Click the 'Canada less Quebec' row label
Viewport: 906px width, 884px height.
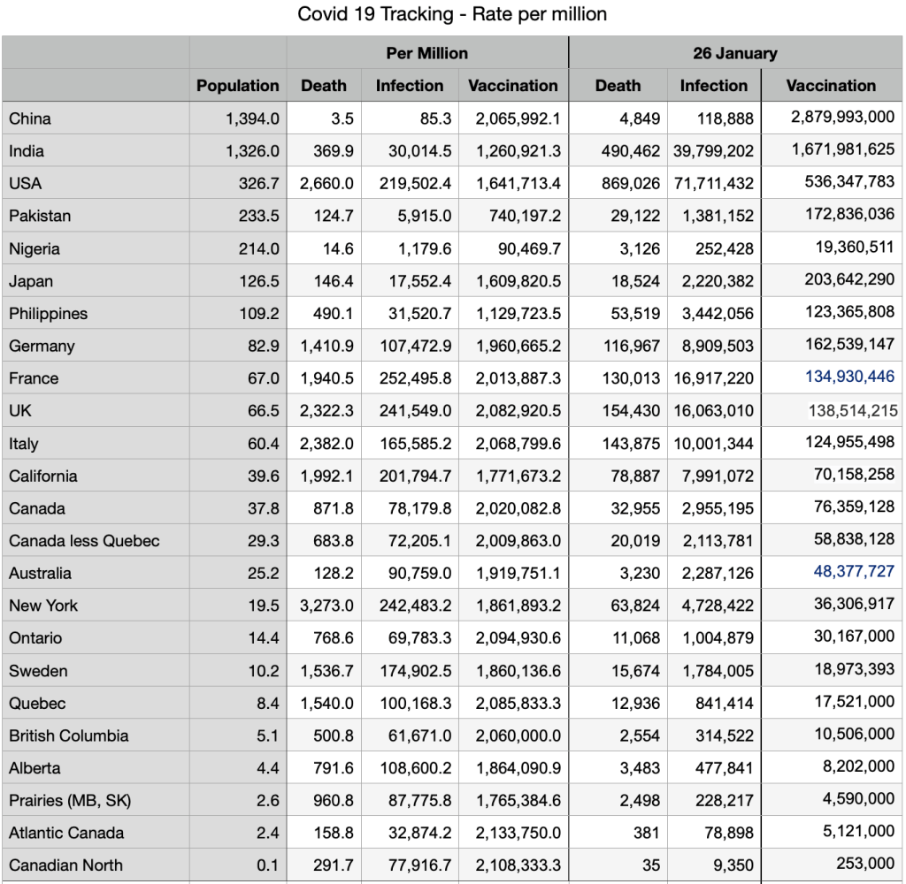(x=84, y=540)
